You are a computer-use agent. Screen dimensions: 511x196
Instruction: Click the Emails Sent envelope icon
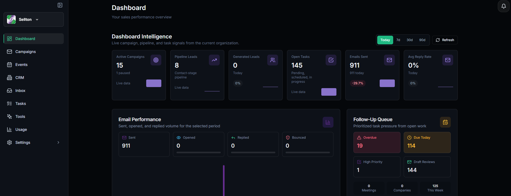tap(389, 60)
